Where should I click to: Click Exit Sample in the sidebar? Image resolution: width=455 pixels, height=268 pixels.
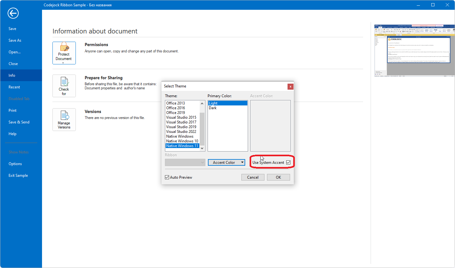(18, 176)
